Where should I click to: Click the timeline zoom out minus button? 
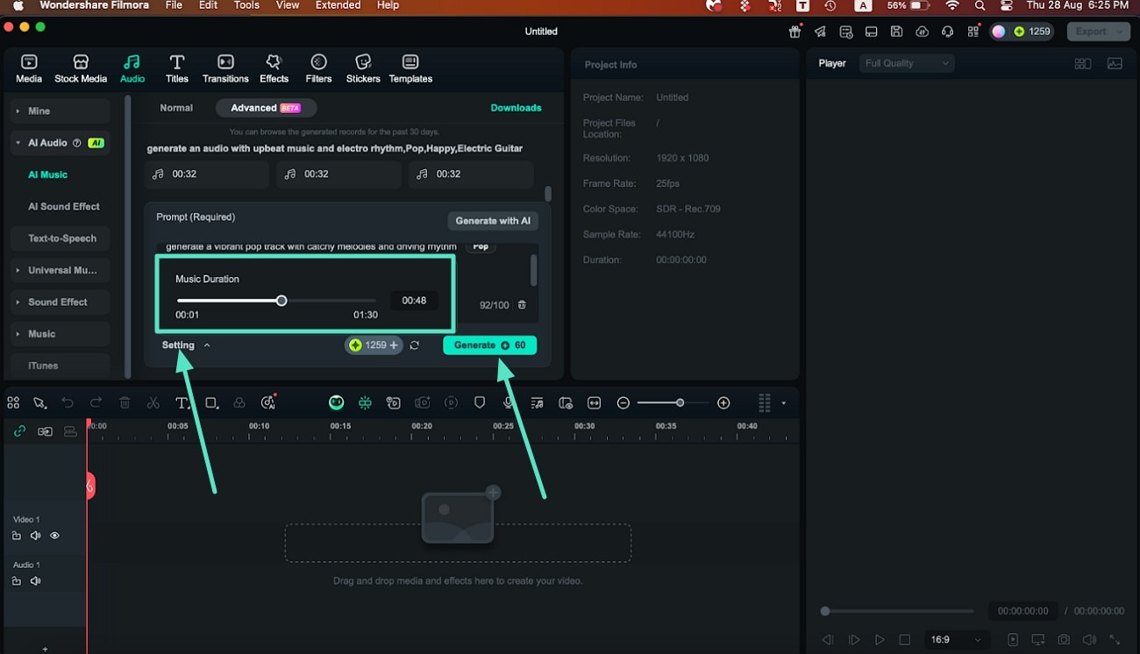623,403
